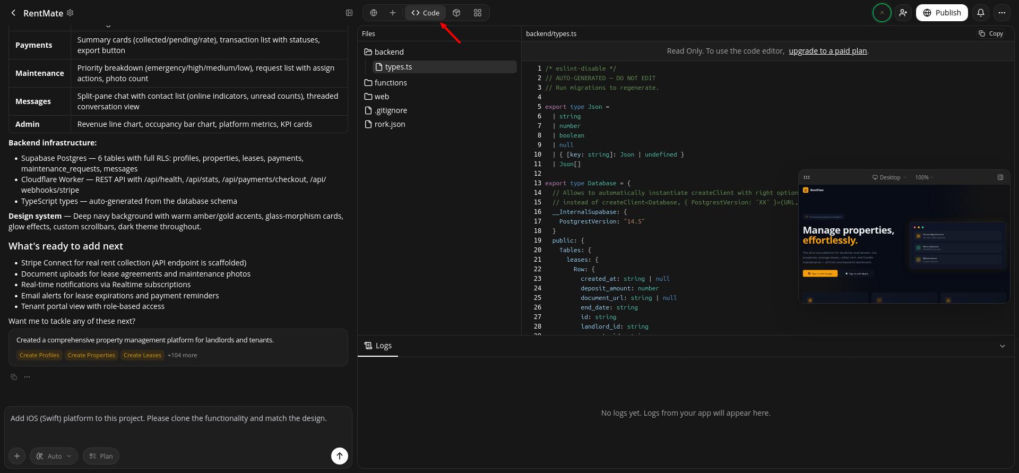Open the Desktop device dropdown in preview
This screenshot has height=473, width=1019.
click(x=890, y=177)
